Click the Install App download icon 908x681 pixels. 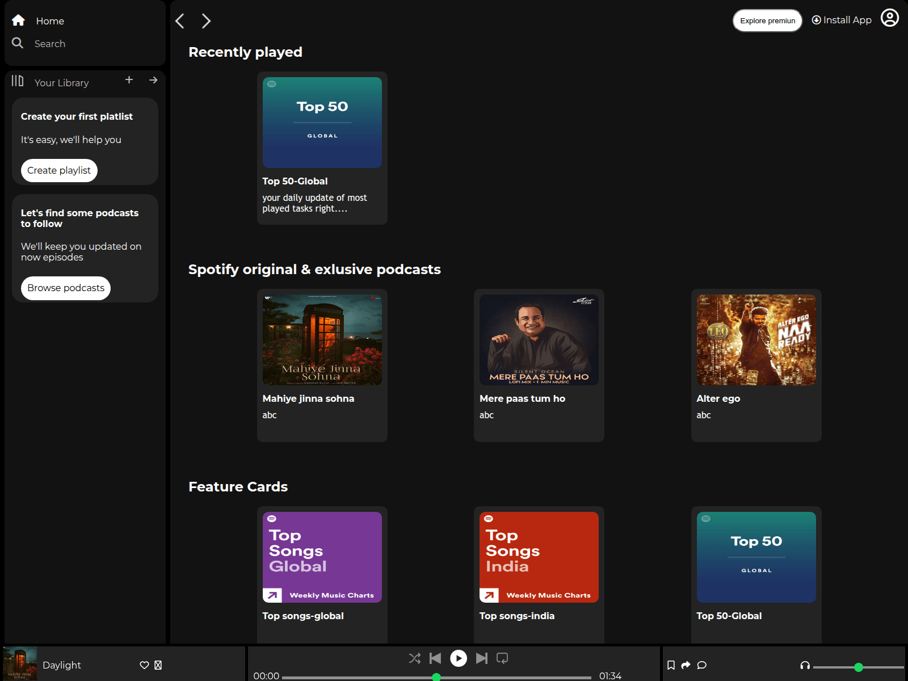pos(817,20)
